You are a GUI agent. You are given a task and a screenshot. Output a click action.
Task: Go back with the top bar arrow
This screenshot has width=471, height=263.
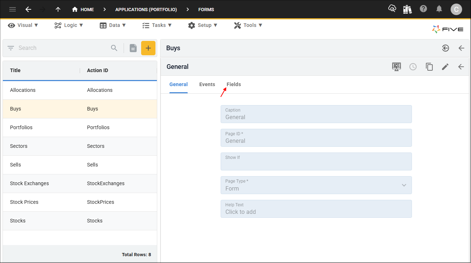28,9
